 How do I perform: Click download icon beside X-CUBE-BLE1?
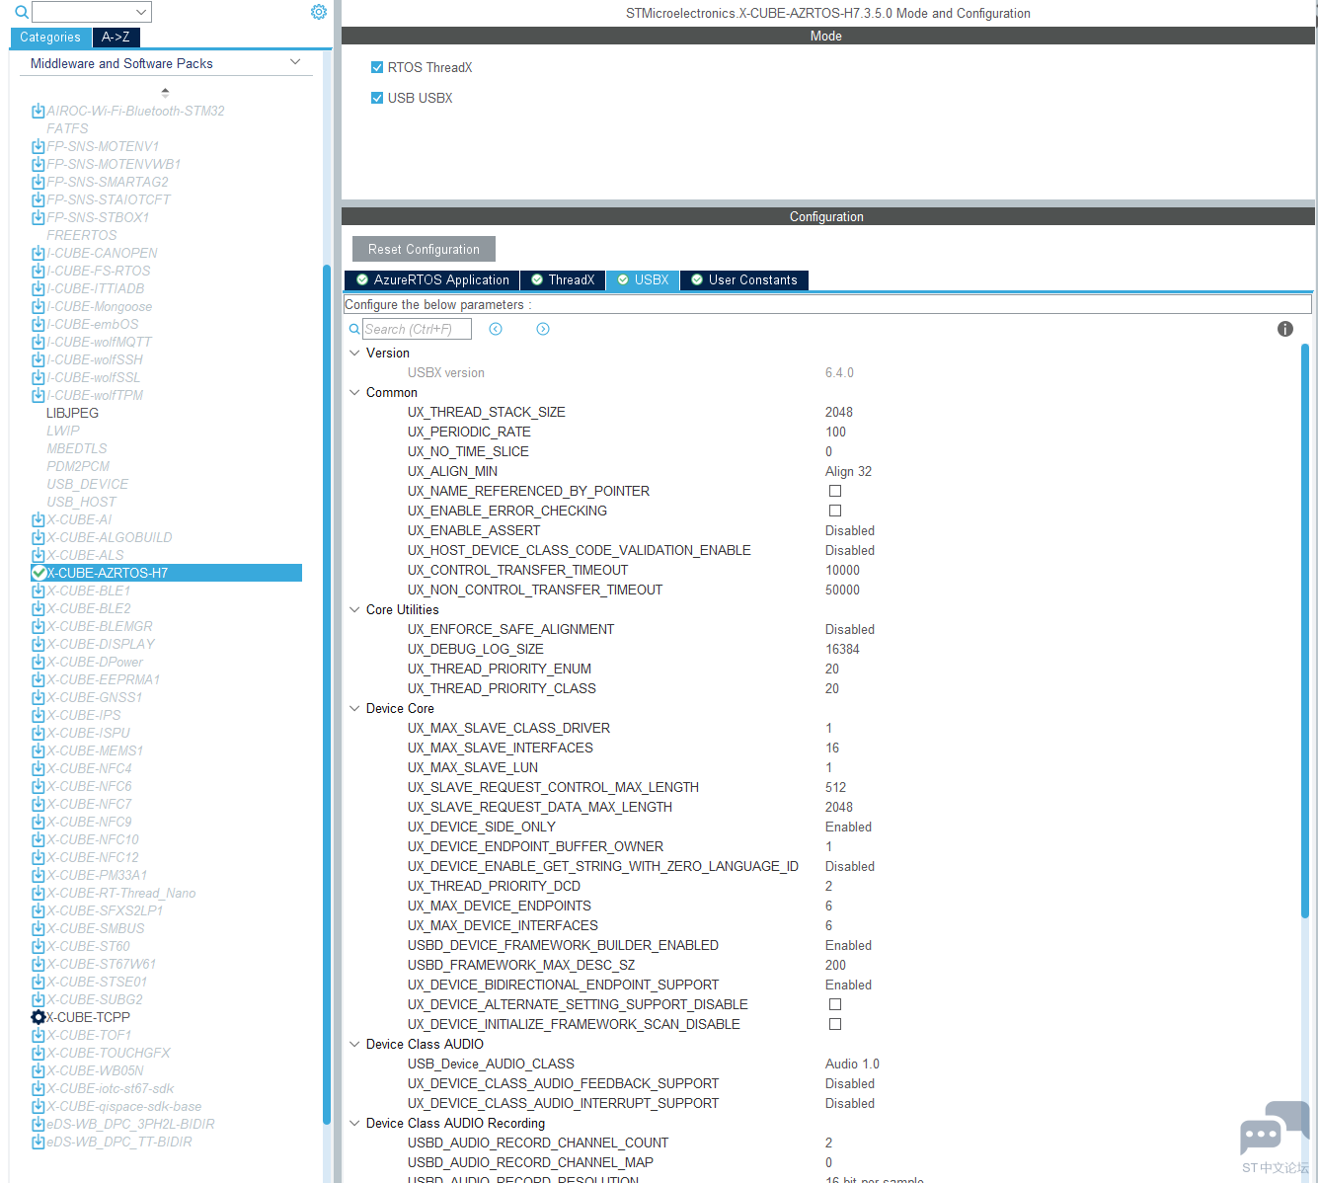(38, 591)
